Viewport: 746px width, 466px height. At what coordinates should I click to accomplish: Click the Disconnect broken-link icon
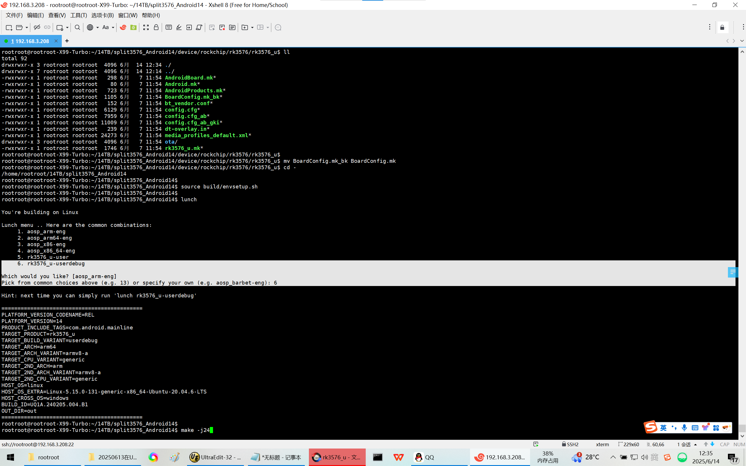point(37,27)
